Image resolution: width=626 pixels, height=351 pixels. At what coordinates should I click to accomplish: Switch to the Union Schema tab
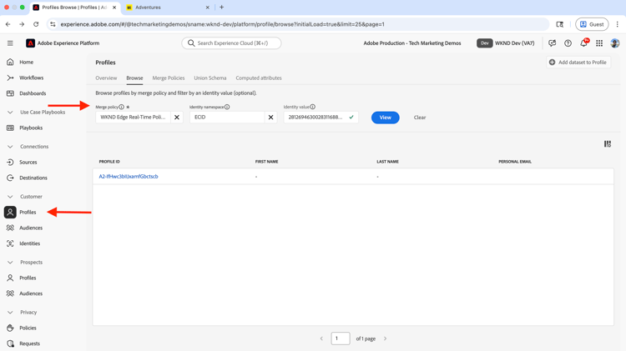pyautogui.click(x=210, y=78)
